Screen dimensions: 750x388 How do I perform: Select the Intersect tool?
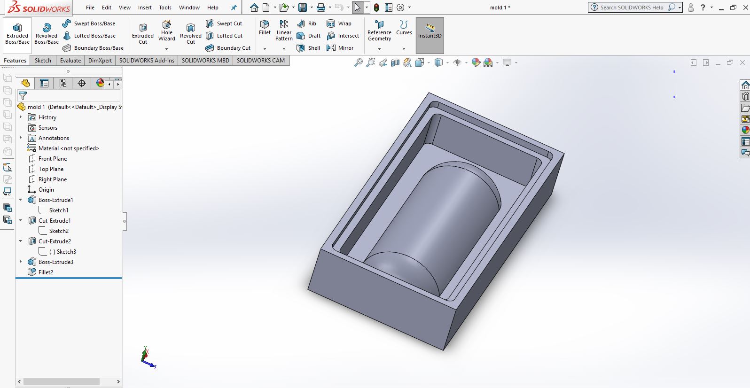tap(343, 36)
